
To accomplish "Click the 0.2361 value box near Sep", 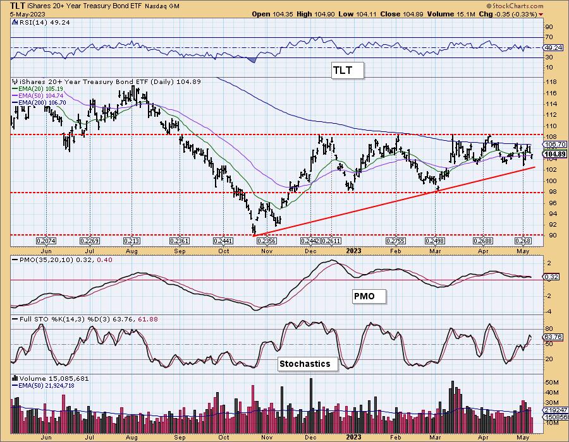I will click(180, 241).
